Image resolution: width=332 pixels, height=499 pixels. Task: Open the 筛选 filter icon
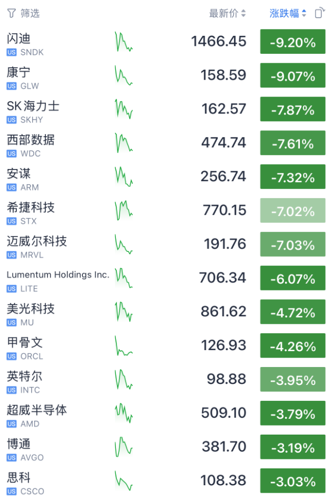point(12,13)
